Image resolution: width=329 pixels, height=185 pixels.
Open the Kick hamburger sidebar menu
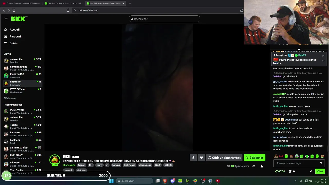(x=6, y=19)
